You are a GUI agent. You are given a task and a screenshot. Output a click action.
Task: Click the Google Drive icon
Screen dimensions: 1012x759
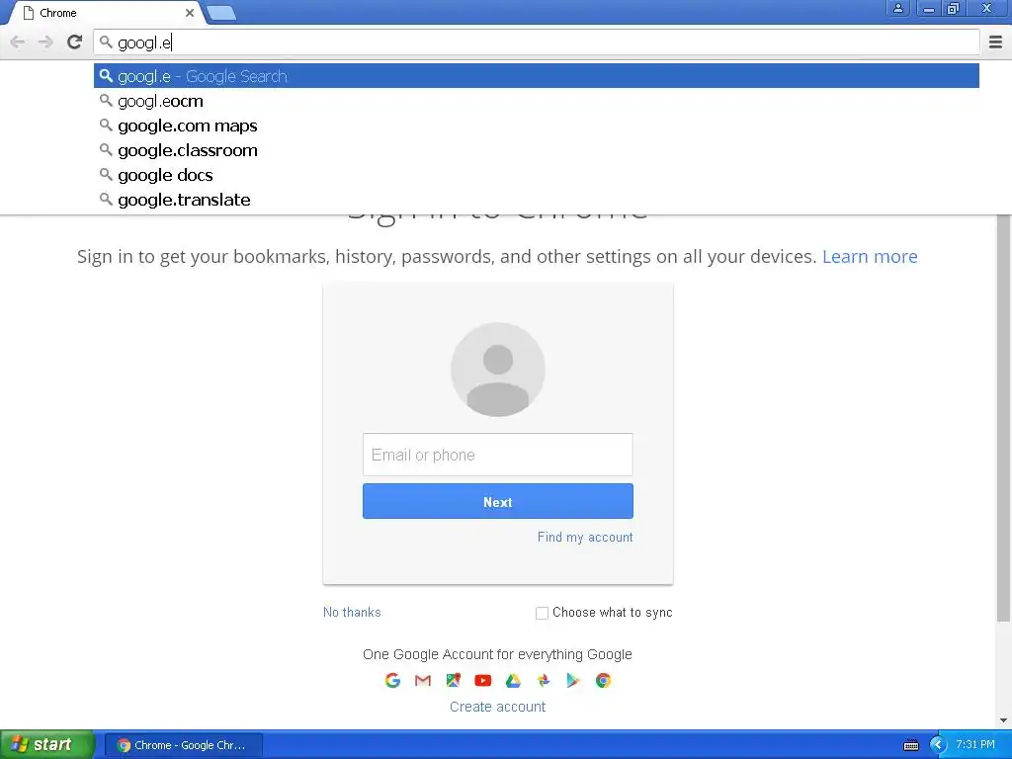coord(513,680)
